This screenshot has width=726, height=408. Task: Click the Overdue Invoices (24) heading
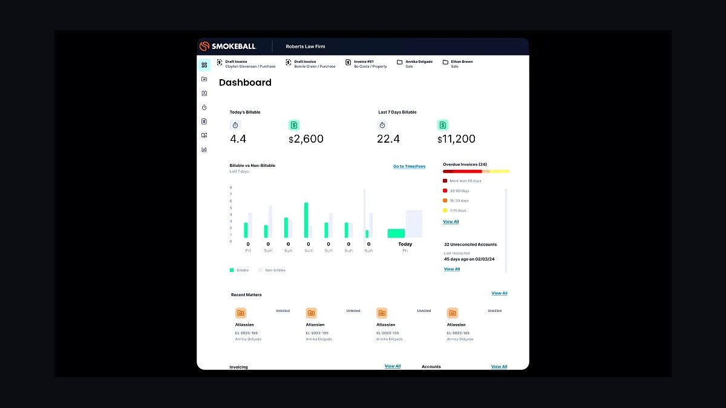tap(465, 164)
